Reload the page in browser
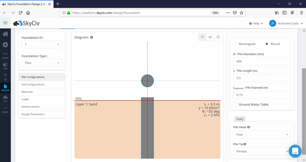 pos(20,13)
